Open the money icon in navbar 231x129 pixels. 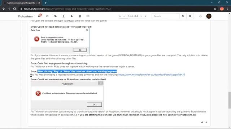[x=88, y=16]
